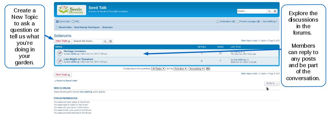This screenshot has width=328, height=117.
Task: Open the All Topics dropdown
Action: coord(158,68)
